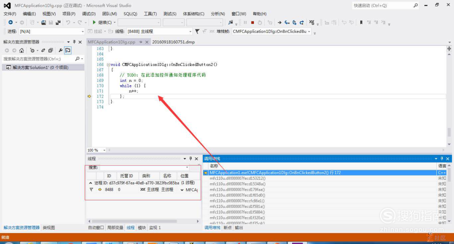Switch to the 输出 tab
Viewport: 454px width, 244px height.
click(239, 228)
